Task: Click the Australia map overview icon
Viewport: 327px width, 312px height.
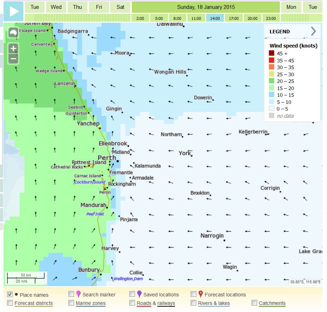Action: (x=13, y=33)
